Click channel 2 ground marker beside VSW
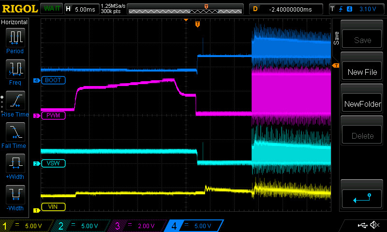Image resolution: width=387 pixels, height=232 pixels. [x=37, y=163]
